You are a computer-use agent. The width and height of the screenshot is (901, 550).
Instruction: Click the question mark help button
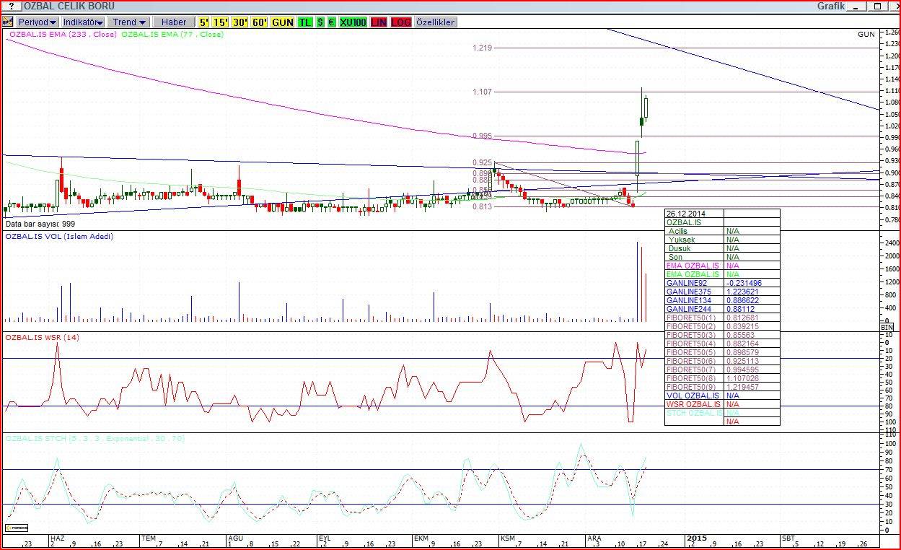(x=11, y=6)
